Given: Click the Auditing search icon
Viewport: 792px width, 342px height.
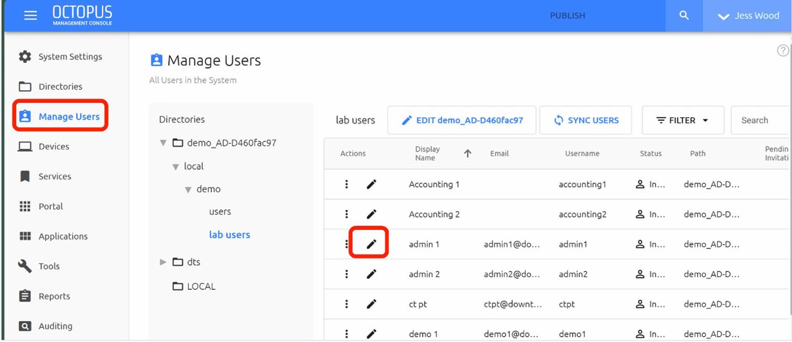Looking at the screenshot, I should [x=25, y=326].
